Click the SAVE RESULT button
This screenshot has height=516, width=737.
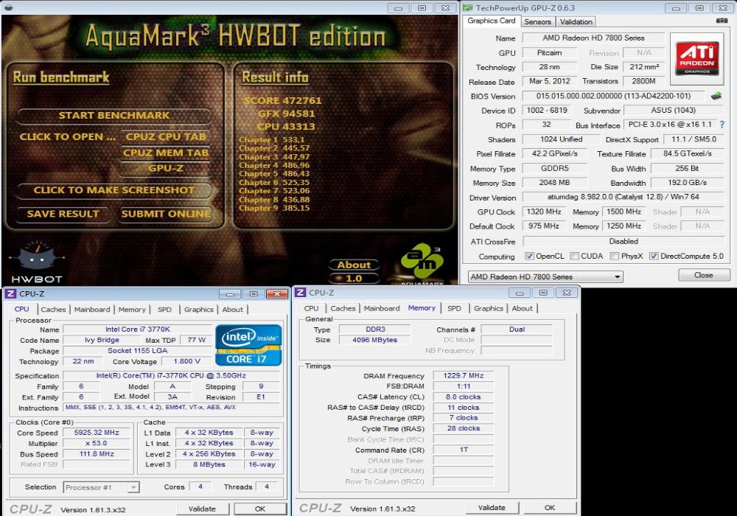coord(63,214)
